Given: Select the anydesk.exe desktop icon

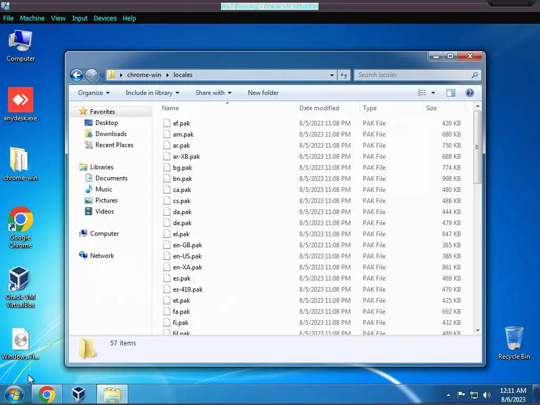Looking at the screenshot, I should point(21,104).
